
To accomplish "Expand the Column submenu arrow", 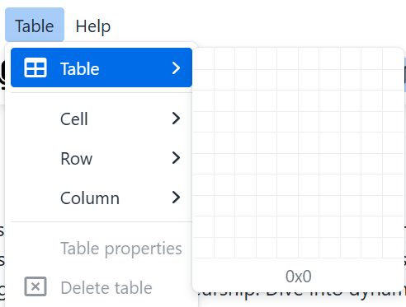I will click(176, 198).
